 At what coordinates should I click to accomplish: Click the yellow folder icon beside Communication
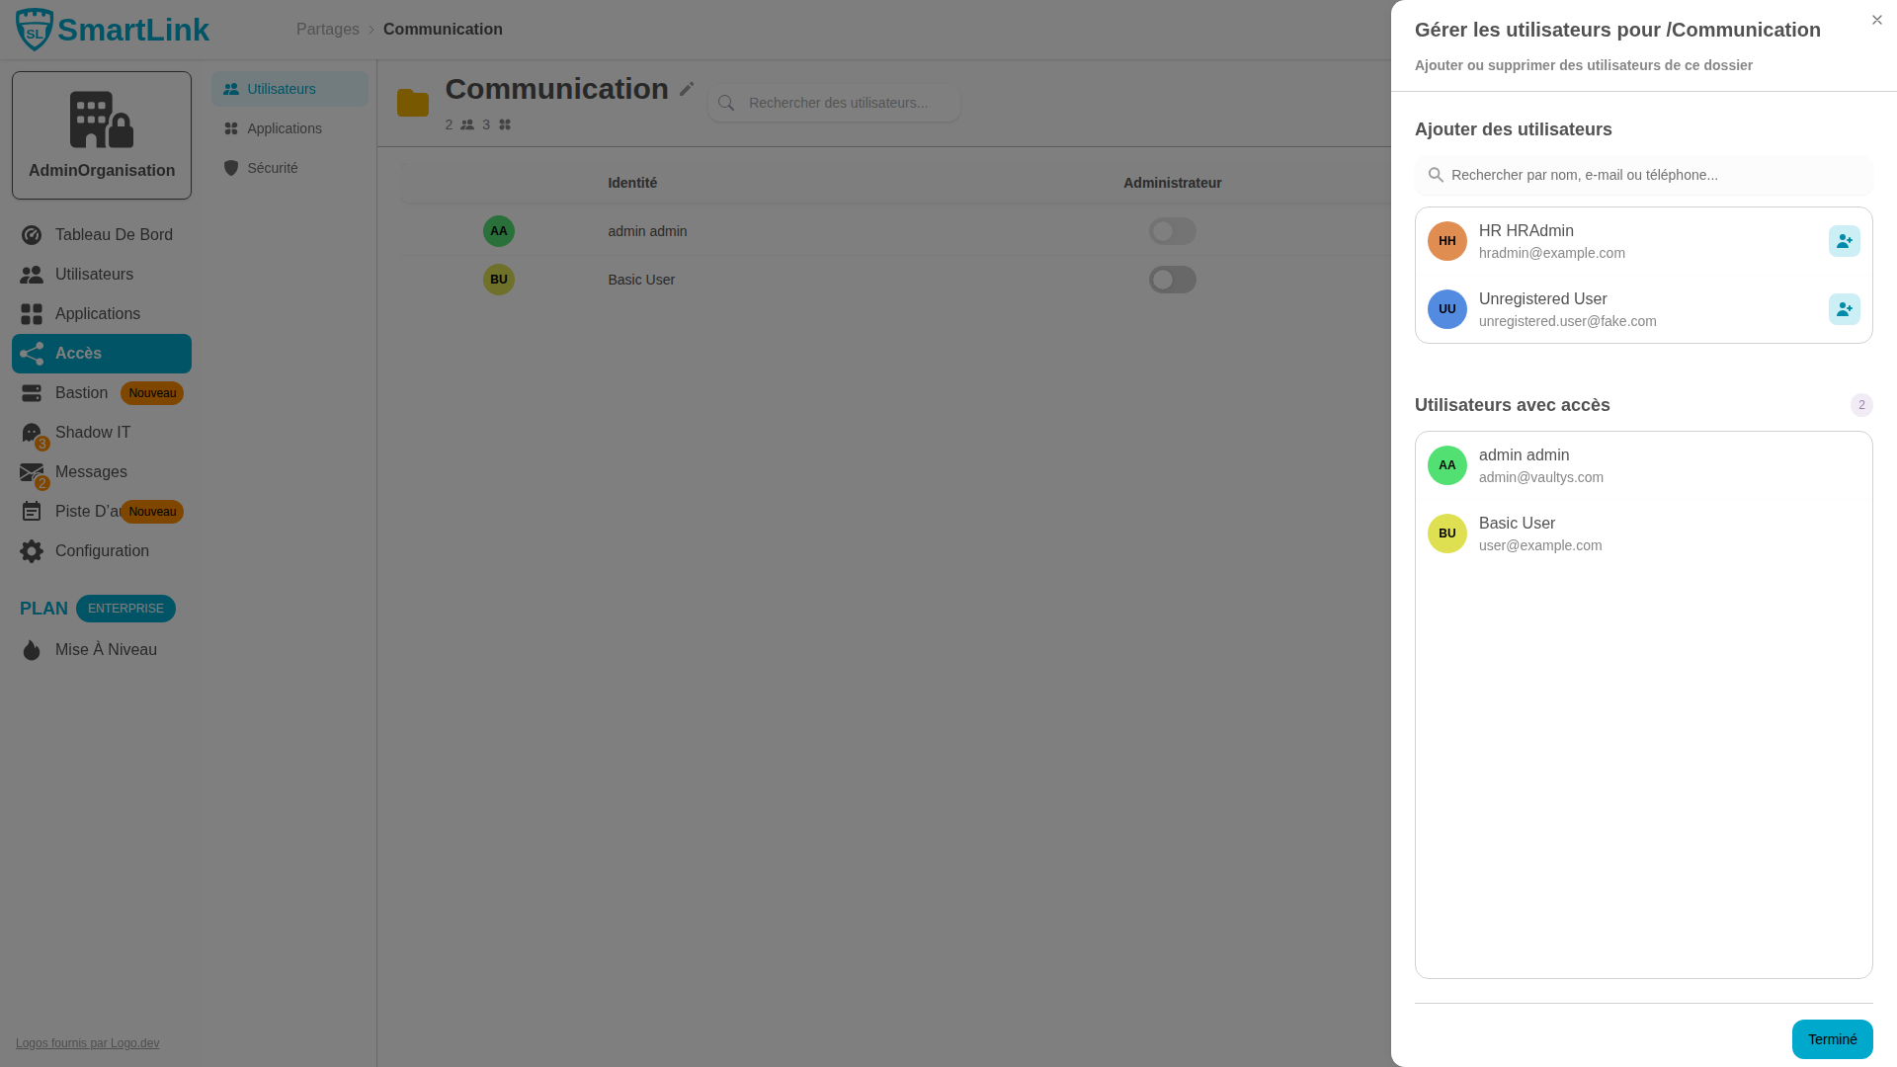coord(413,102)
